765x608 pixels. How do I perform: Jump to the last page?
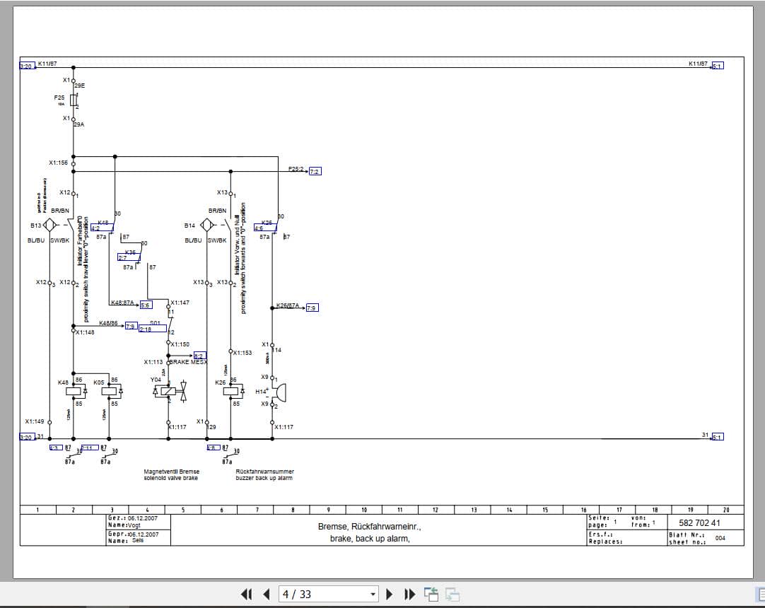click(409, 594)
